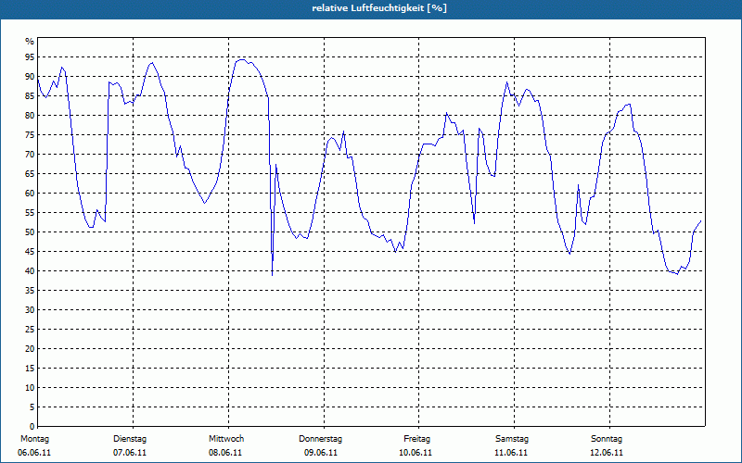Click the y-axis value 70
Screen dimensions: 742x463
point(30,155)
